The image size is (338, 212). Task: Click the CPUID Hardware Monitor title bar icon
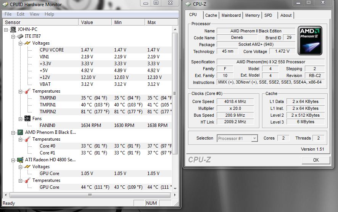tap(5, 4)
